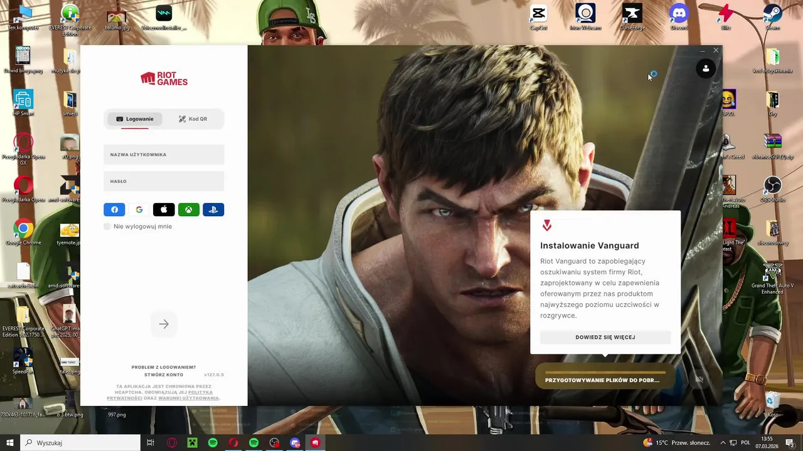Select the Iriun Webcam desktop icon
803x451 pixels.
tap(585, 18)
